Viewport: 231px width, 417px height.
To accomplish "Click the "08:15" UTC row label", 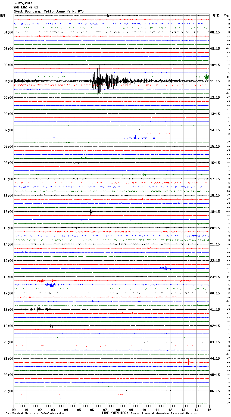I will 215,32.
